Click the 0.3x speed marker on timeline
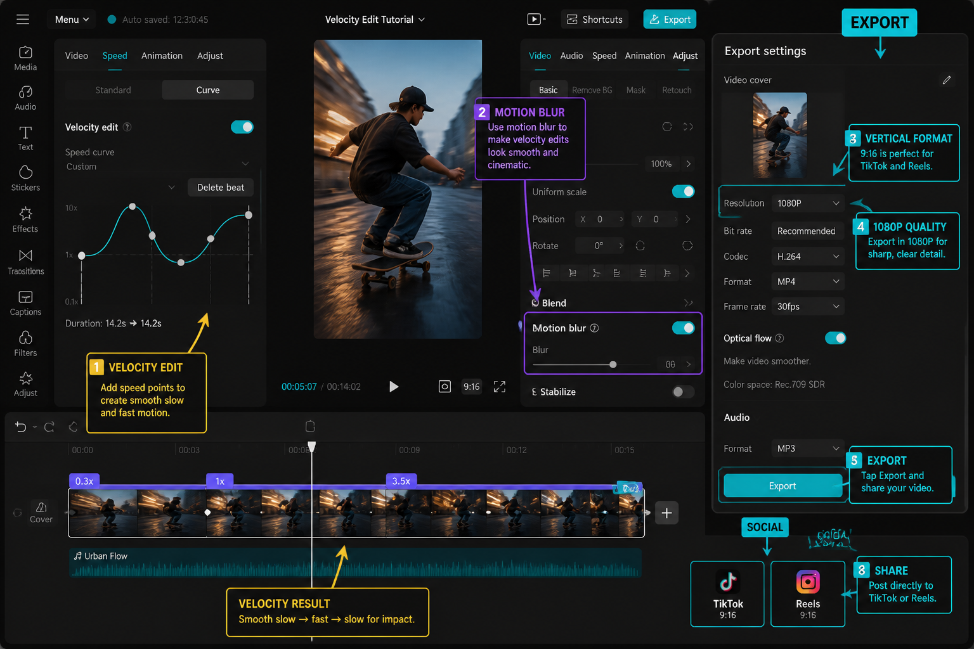 pyautogui.click(x=84, y=480)
